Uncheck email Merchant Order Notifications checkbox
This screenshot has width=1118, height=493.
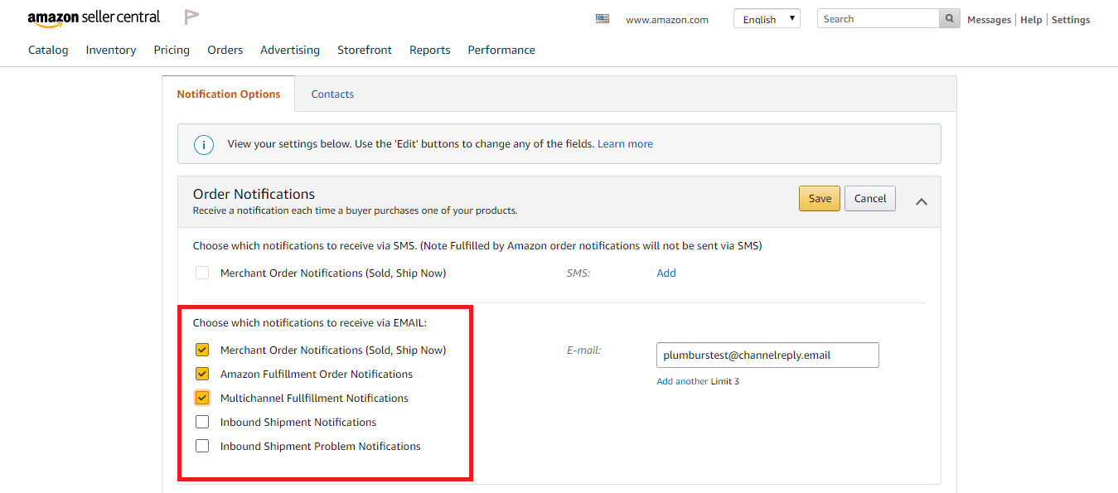[202, 350]
